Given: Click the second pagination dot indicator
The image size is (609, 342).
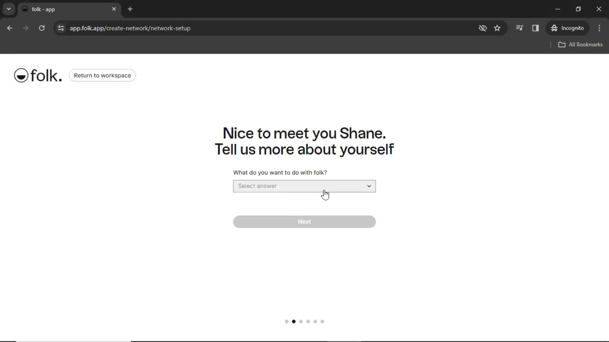Looking at the screenshot, I should 294,321.
